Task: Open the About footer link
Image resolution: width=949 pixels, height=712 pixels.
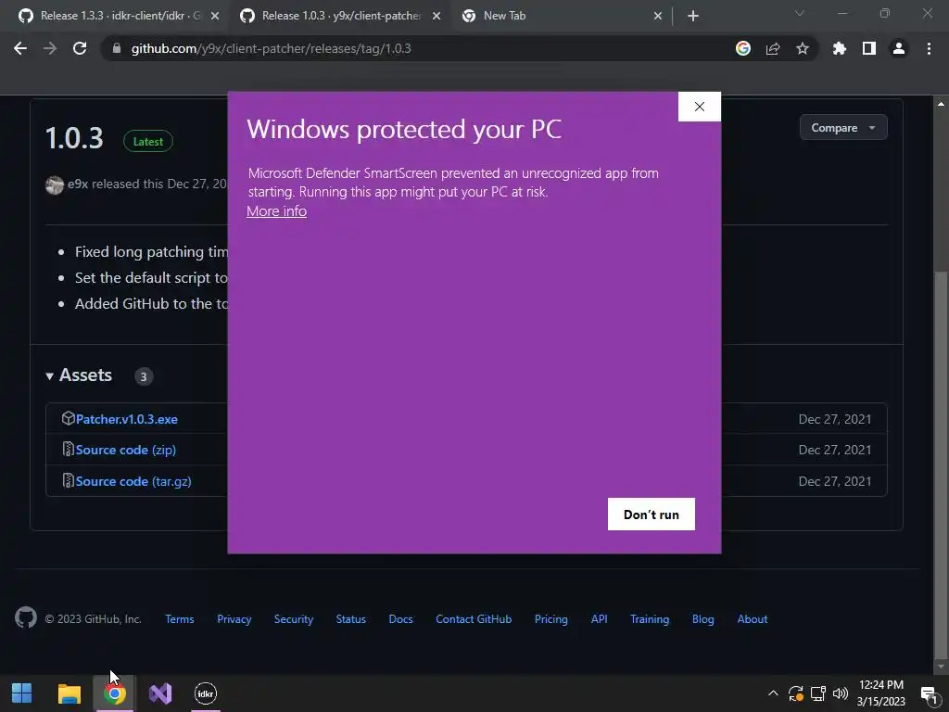Action: (x=753, y=618)
